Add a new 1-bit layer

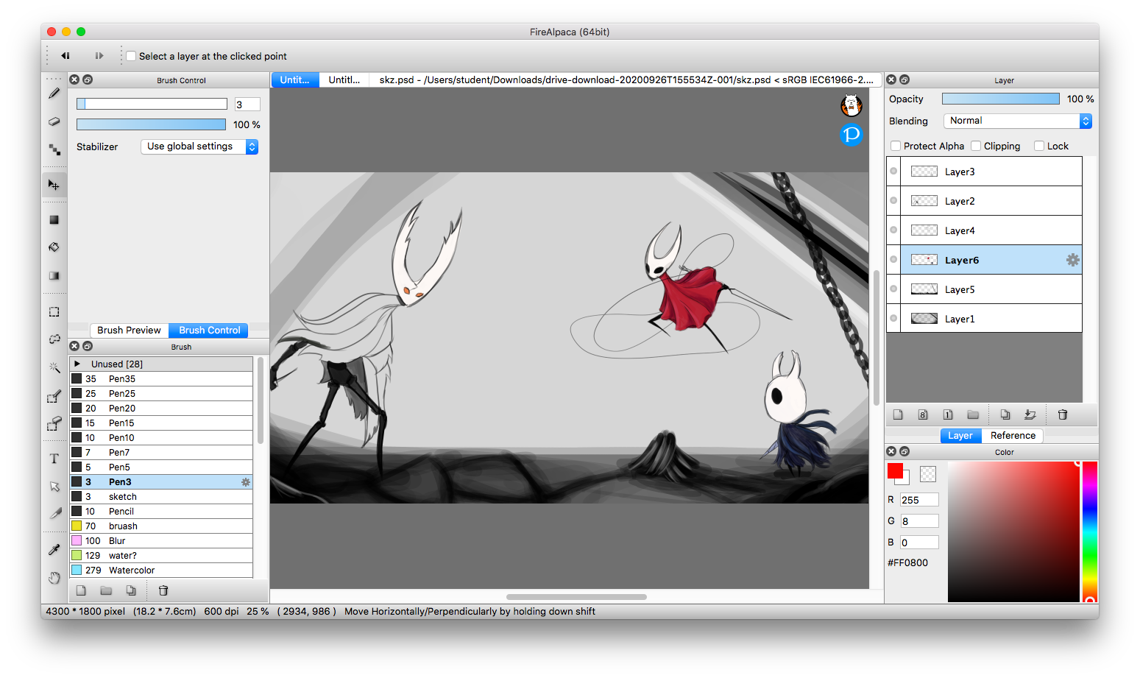948,414
